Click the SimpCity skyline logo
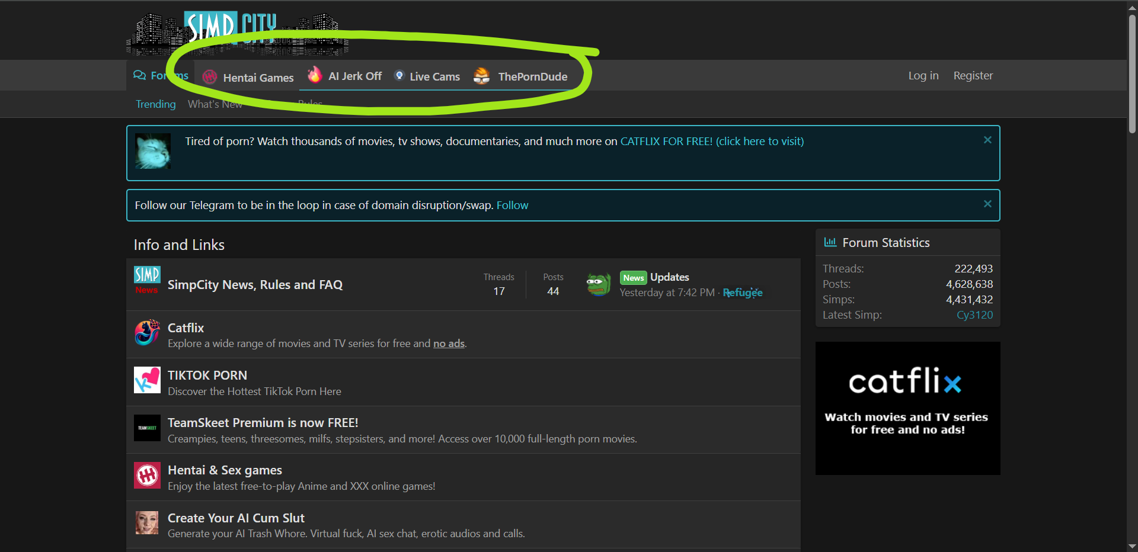This screenshot has height=552, width=1138. point(237,34)
